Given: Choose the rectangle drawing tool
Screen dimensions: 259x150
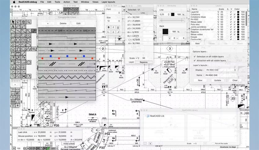Looking at the screenshot, I should (x=13, y=35).
